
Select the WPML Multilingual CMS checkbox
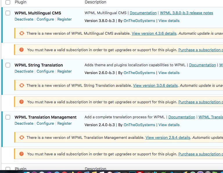click(x=8, y=13)
